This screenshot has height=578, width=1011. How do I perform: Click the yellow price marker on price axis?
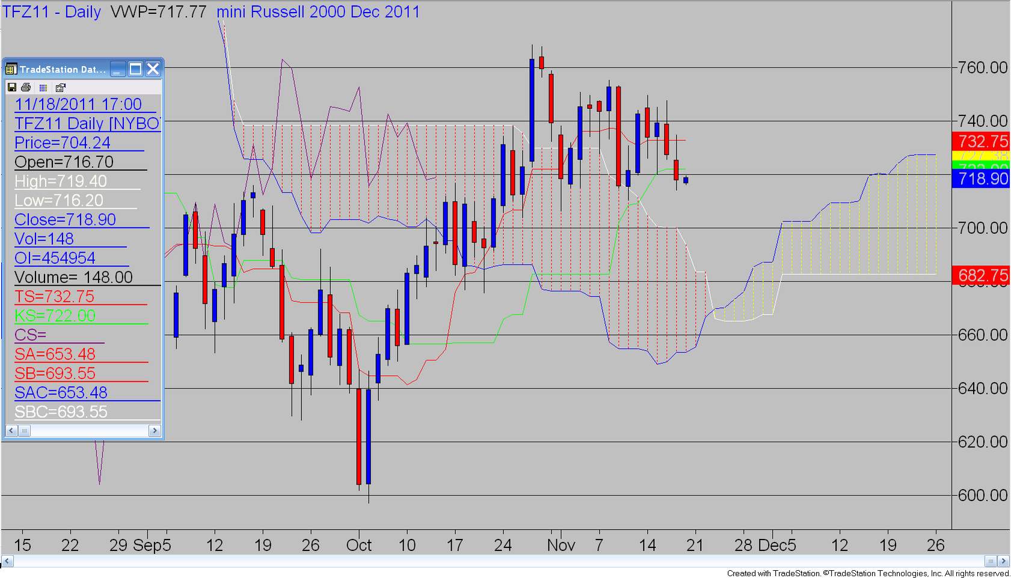pyautogui.click(x=981, y=156)
